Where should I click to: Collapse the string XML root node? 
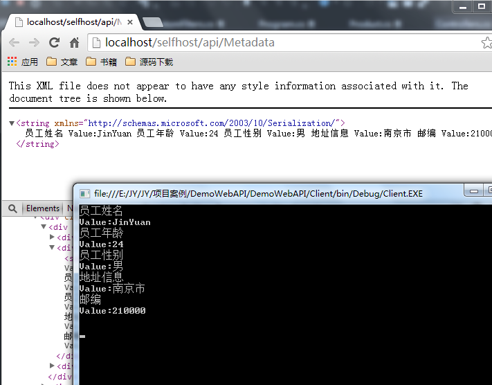coord(12,123)
